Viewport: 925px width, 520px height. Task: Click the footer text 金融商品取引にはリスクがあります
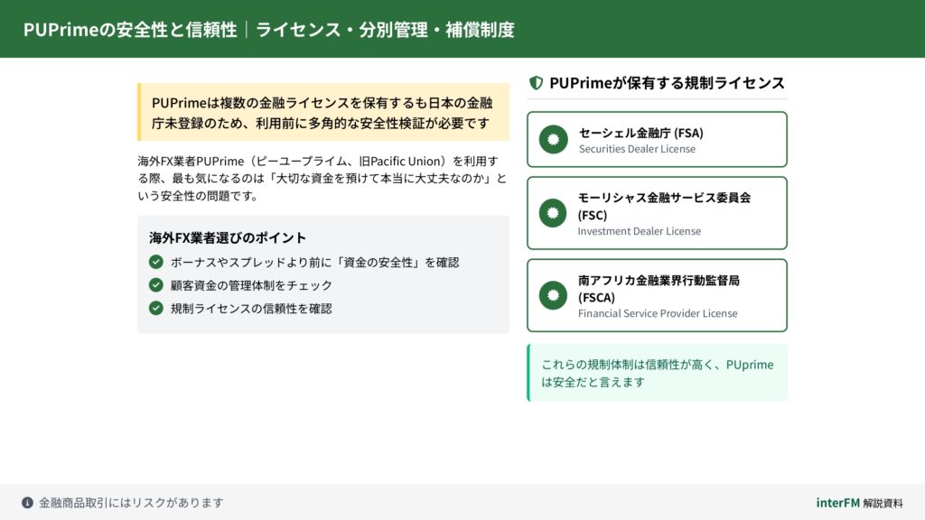coord(131,503)
